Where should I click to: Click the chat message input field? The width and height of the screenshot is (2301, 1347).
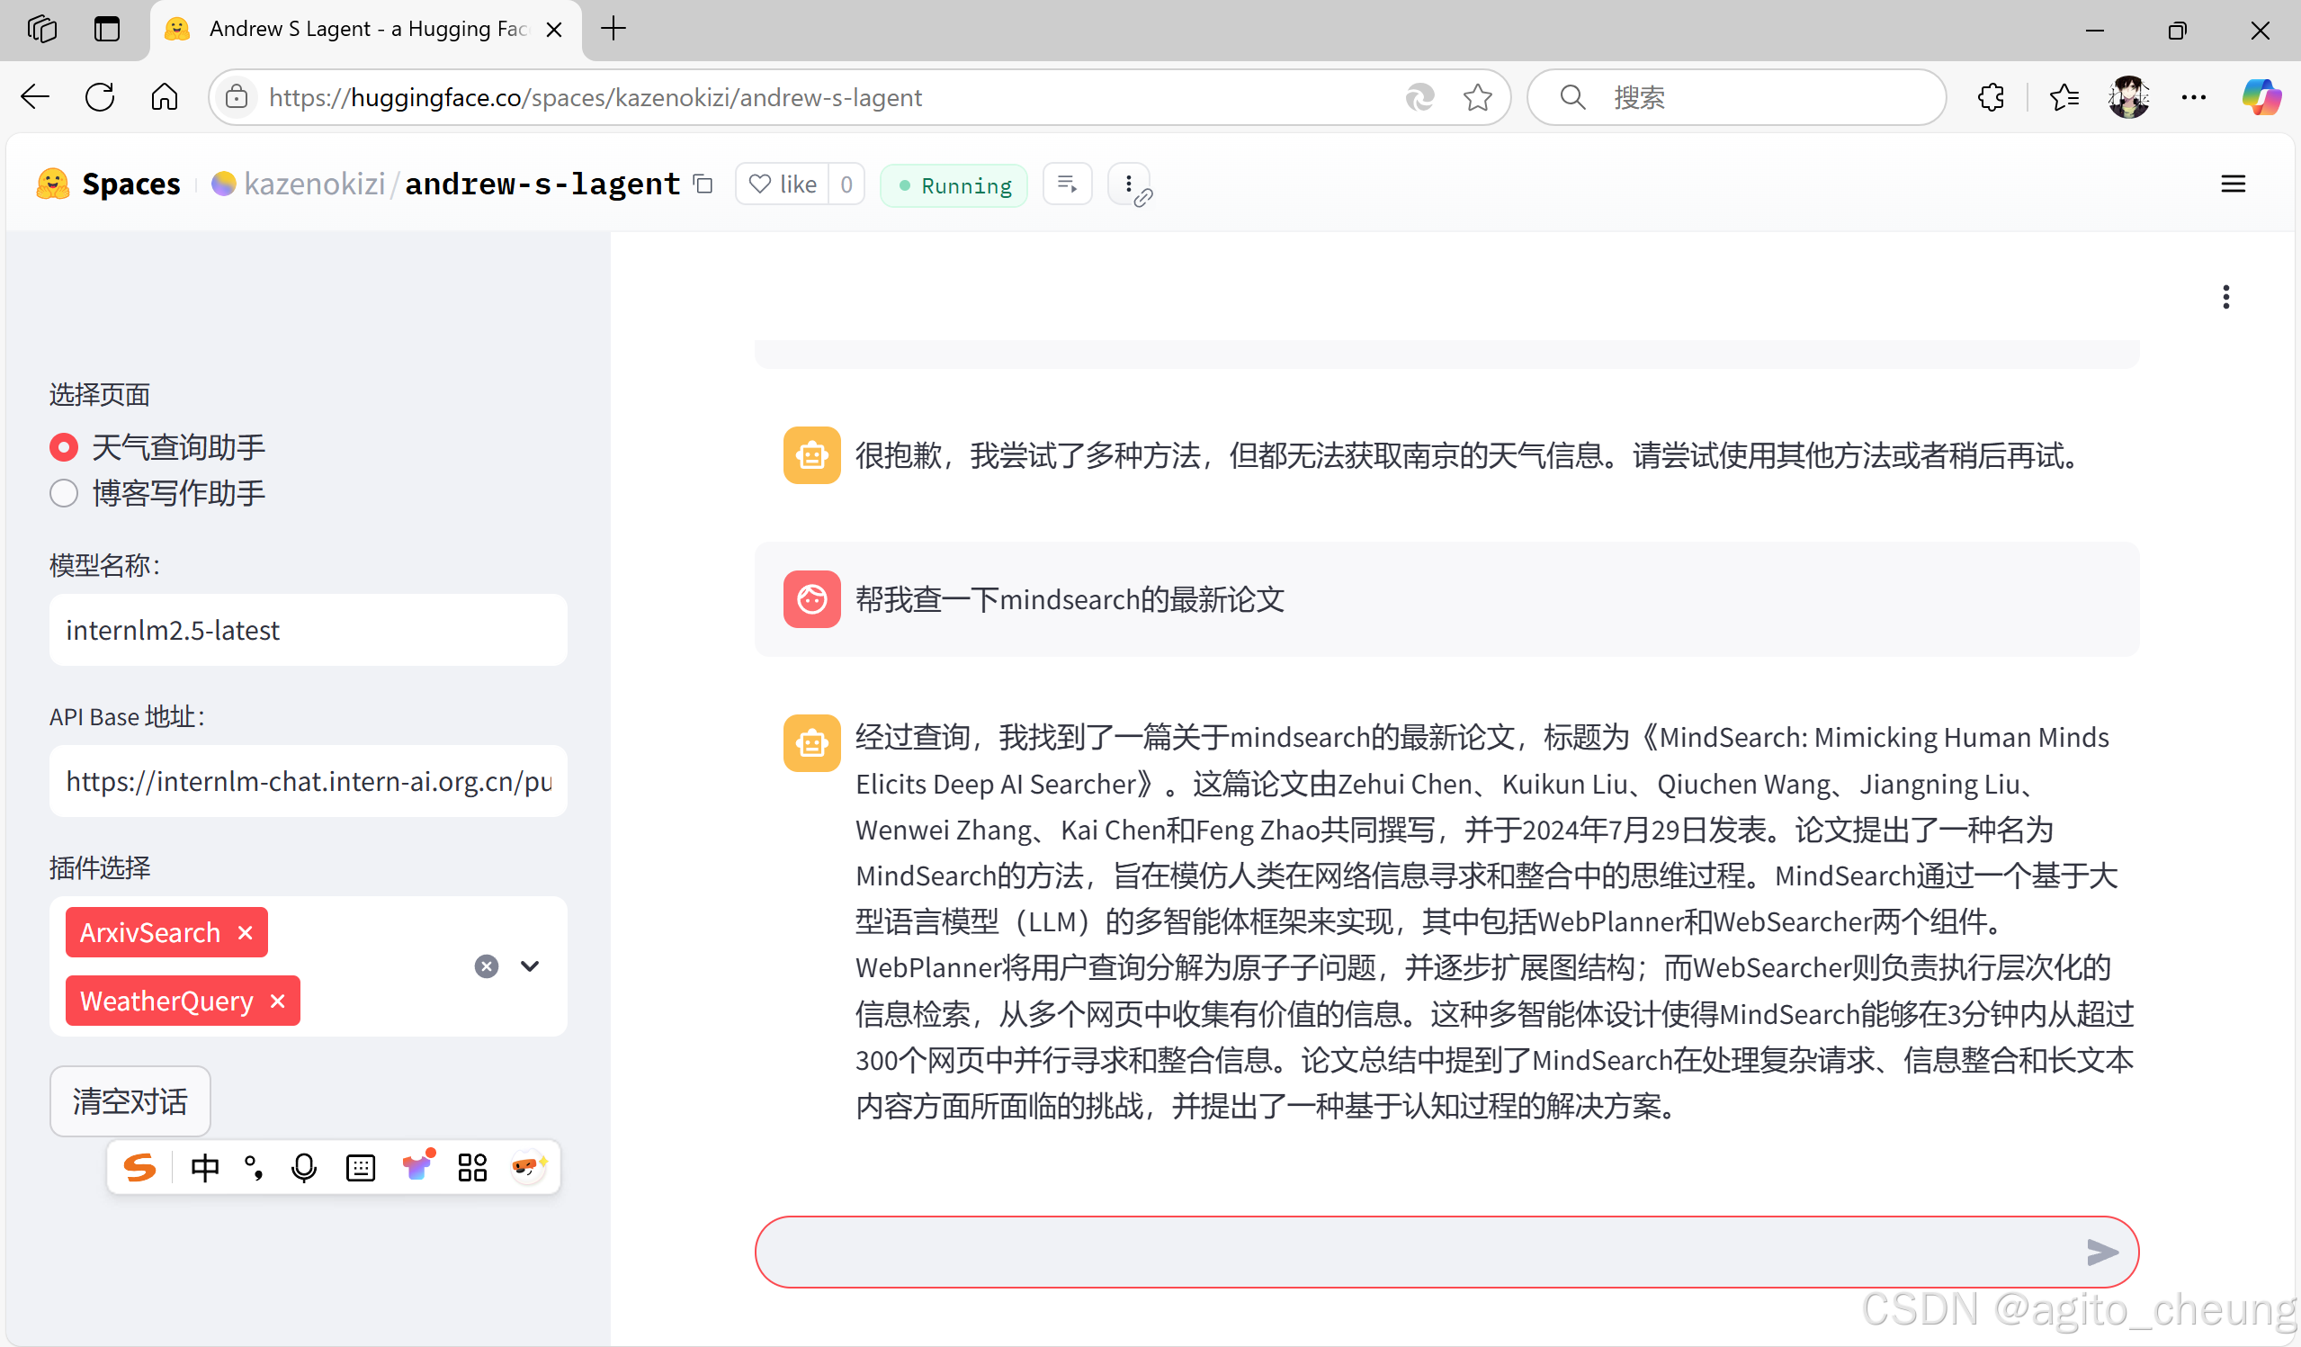[1415, 1252]
